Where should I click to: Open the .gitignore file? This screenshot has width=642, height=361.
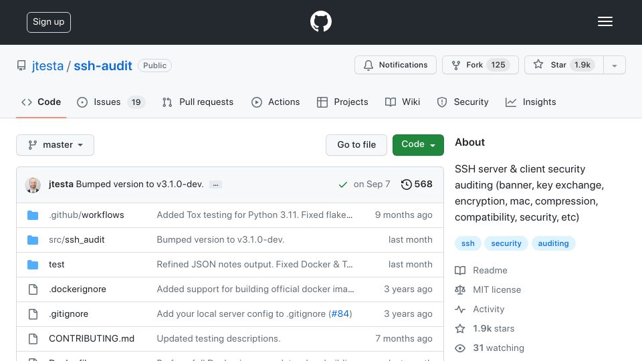(x=68, y=314)
